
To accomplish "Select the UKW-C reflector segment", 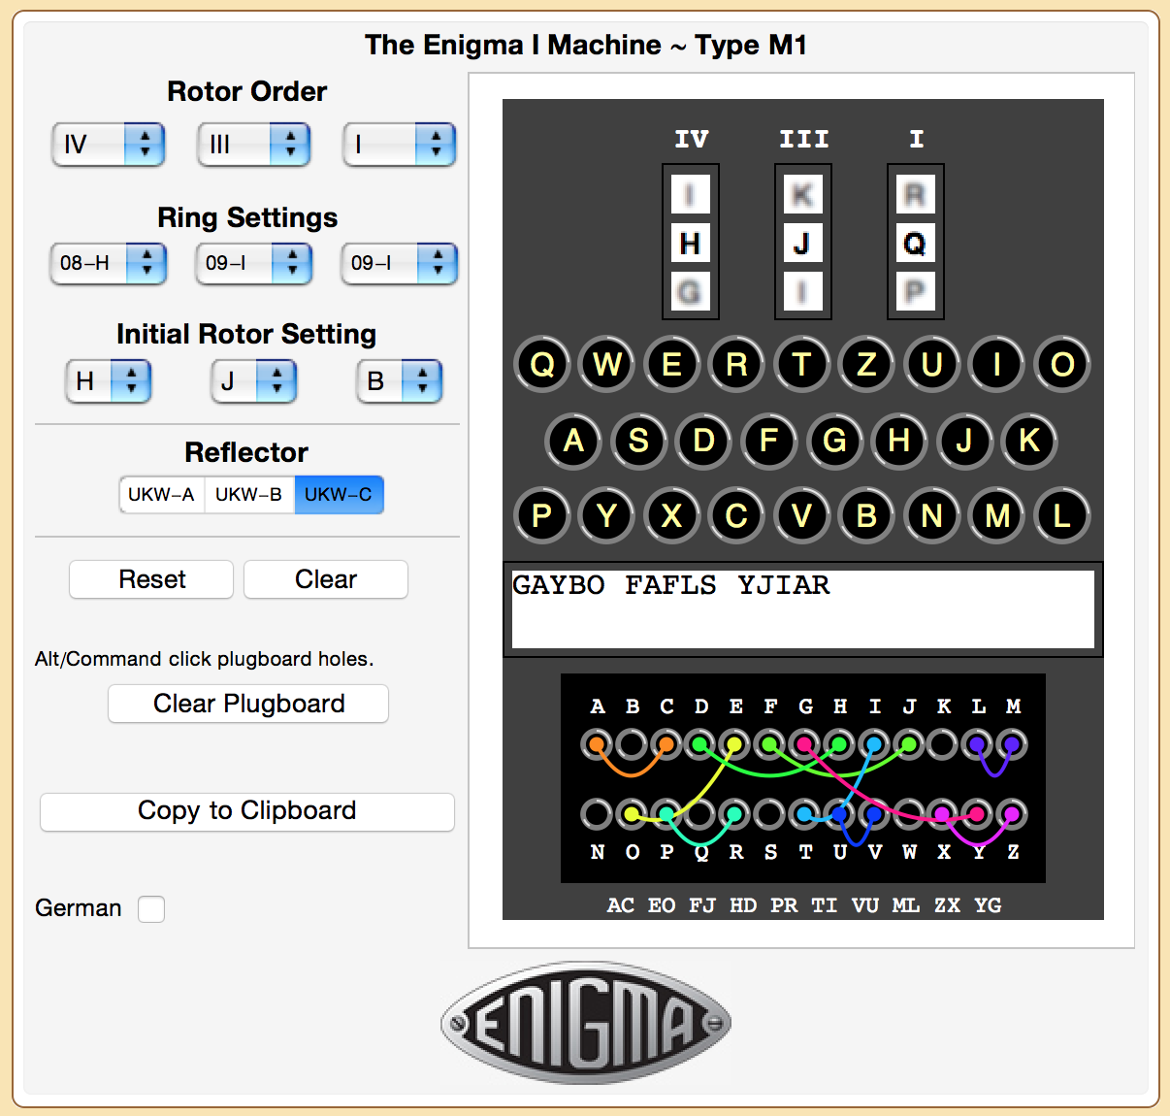I will (339, 495).
